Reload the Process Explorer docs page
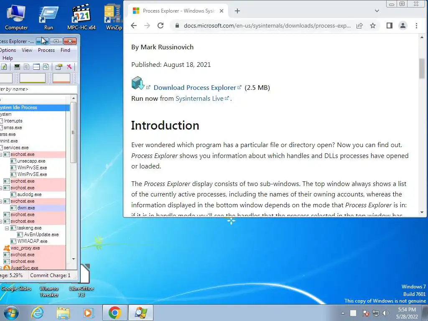This screenshot has width=428, height=321. (160, 25)
